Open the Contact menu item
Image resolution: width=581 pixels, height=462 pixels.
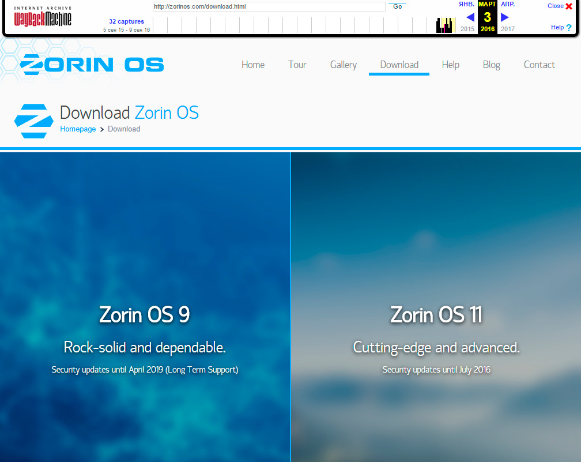pyautogui.click(x=539, y=65)
